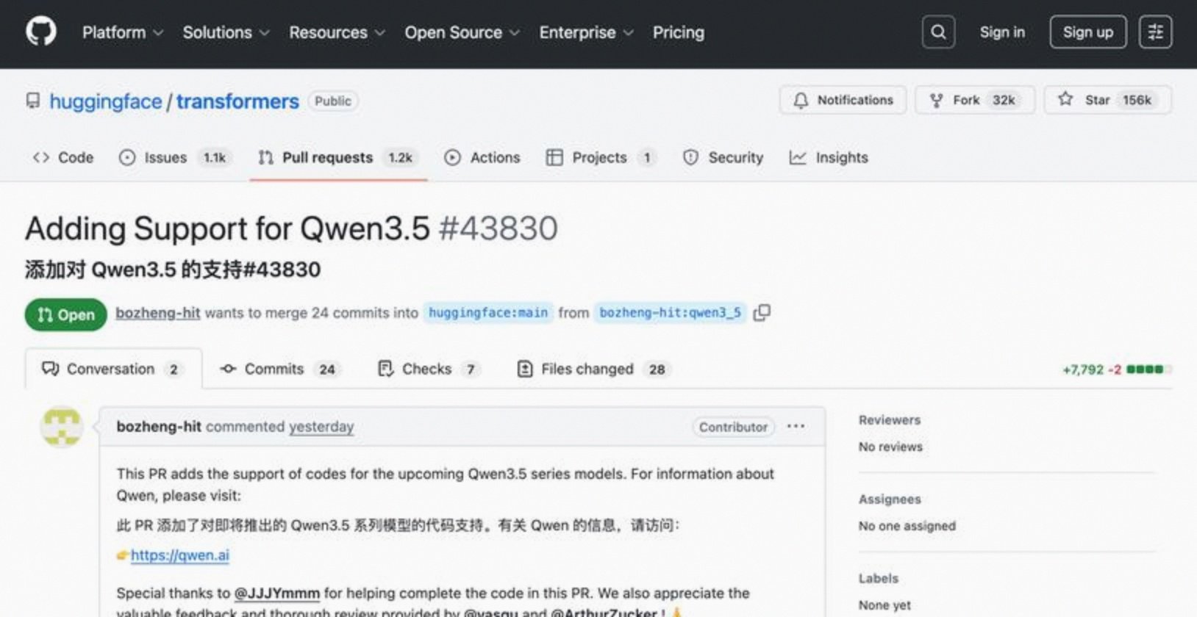The width and height of the screenshot is (1197, 617).
Task: Open the transformers repository link
Action: point(237,101)
